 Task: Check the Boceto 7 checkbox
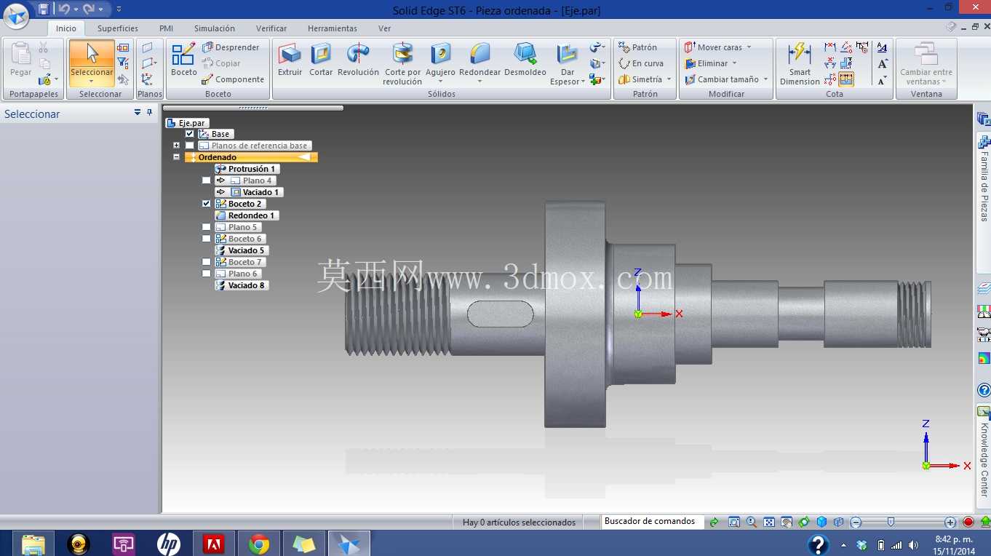(206, 262)
